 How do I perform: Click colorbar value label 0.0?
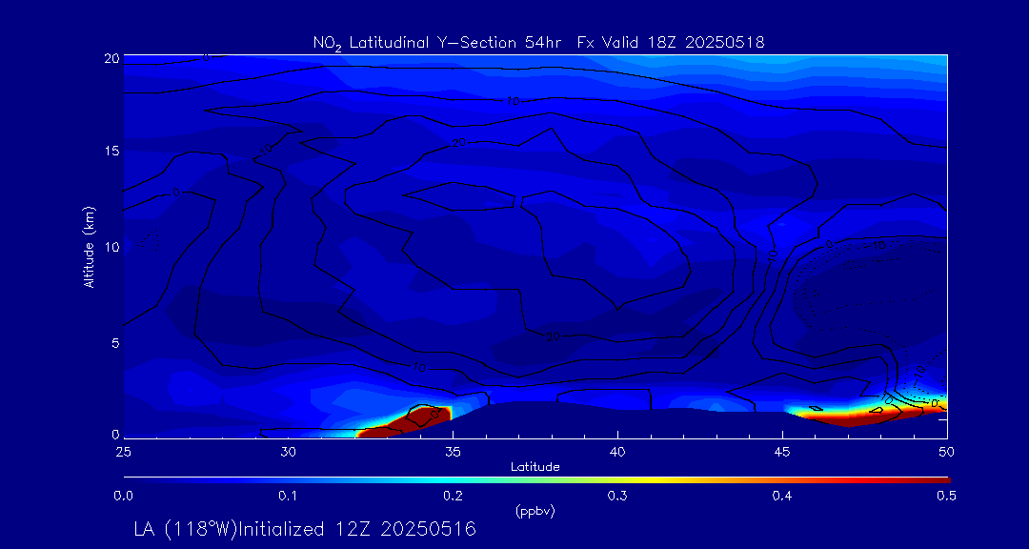coord(123,497)
